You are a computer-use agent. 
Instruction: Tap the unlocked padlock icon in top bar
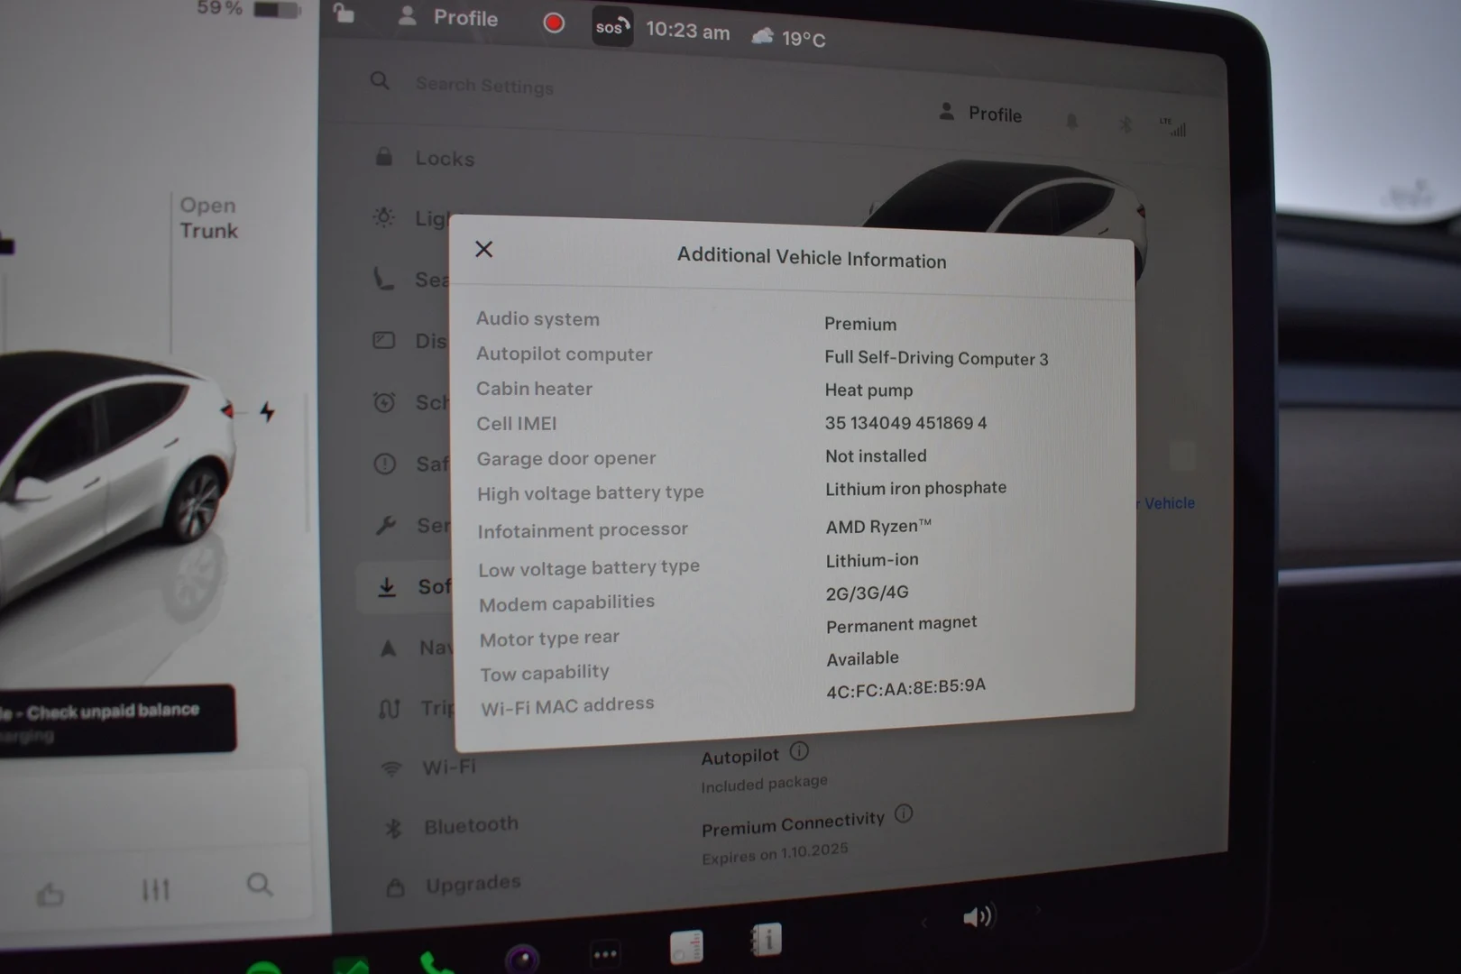point(344,13)
